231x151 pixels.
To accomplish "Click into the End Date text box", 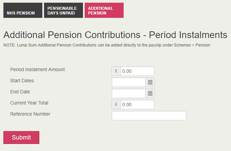I will point(129,93).
